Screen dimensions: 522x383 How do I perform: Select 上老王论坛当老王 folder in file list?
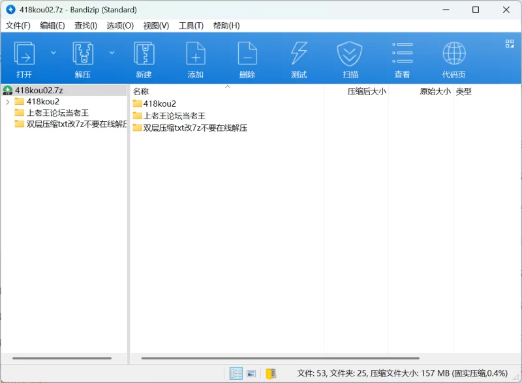tap(174, 116)
